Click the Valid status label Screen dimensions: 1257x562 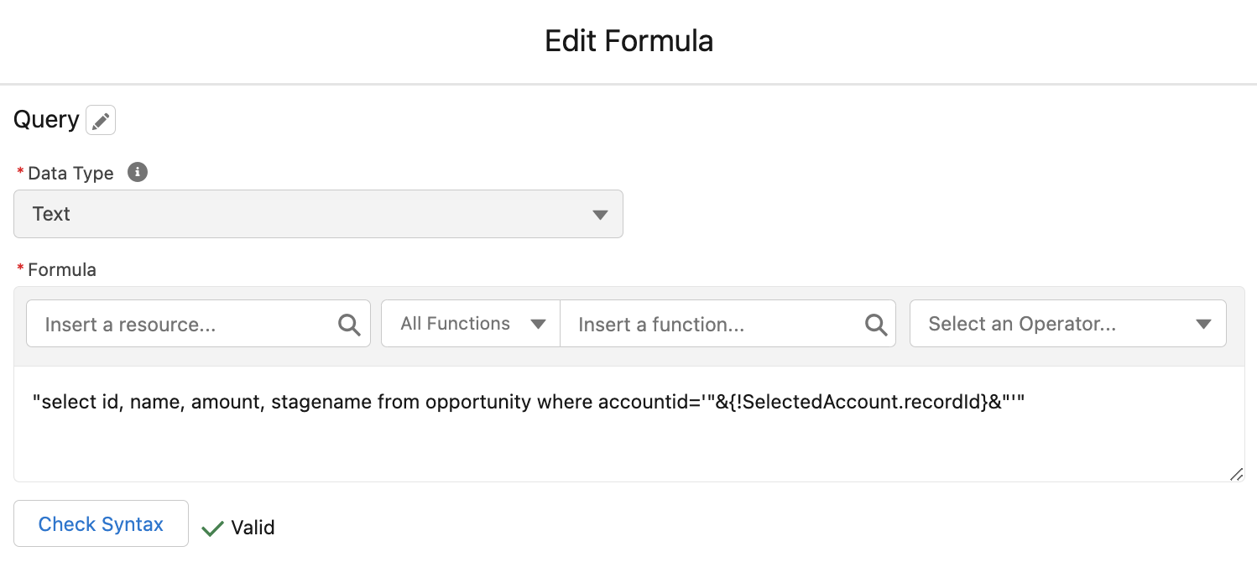pyautogui.click(x=252, y=528)
